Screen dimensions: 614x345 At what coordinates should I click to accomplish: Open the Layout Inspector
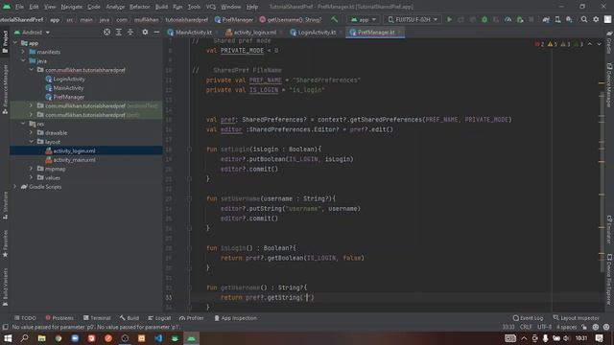click(576, 318)
